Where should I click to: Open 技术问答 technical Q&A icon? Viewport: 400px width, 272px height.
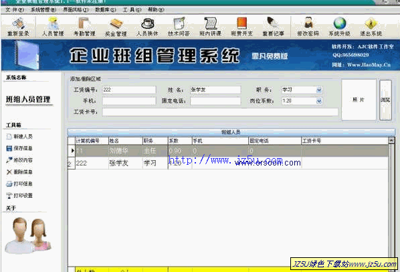179,27
